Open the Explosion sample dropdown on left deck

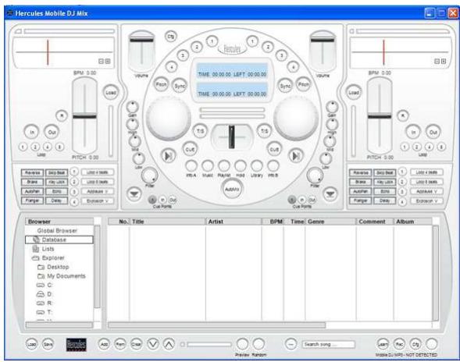(x=98, y=201)
